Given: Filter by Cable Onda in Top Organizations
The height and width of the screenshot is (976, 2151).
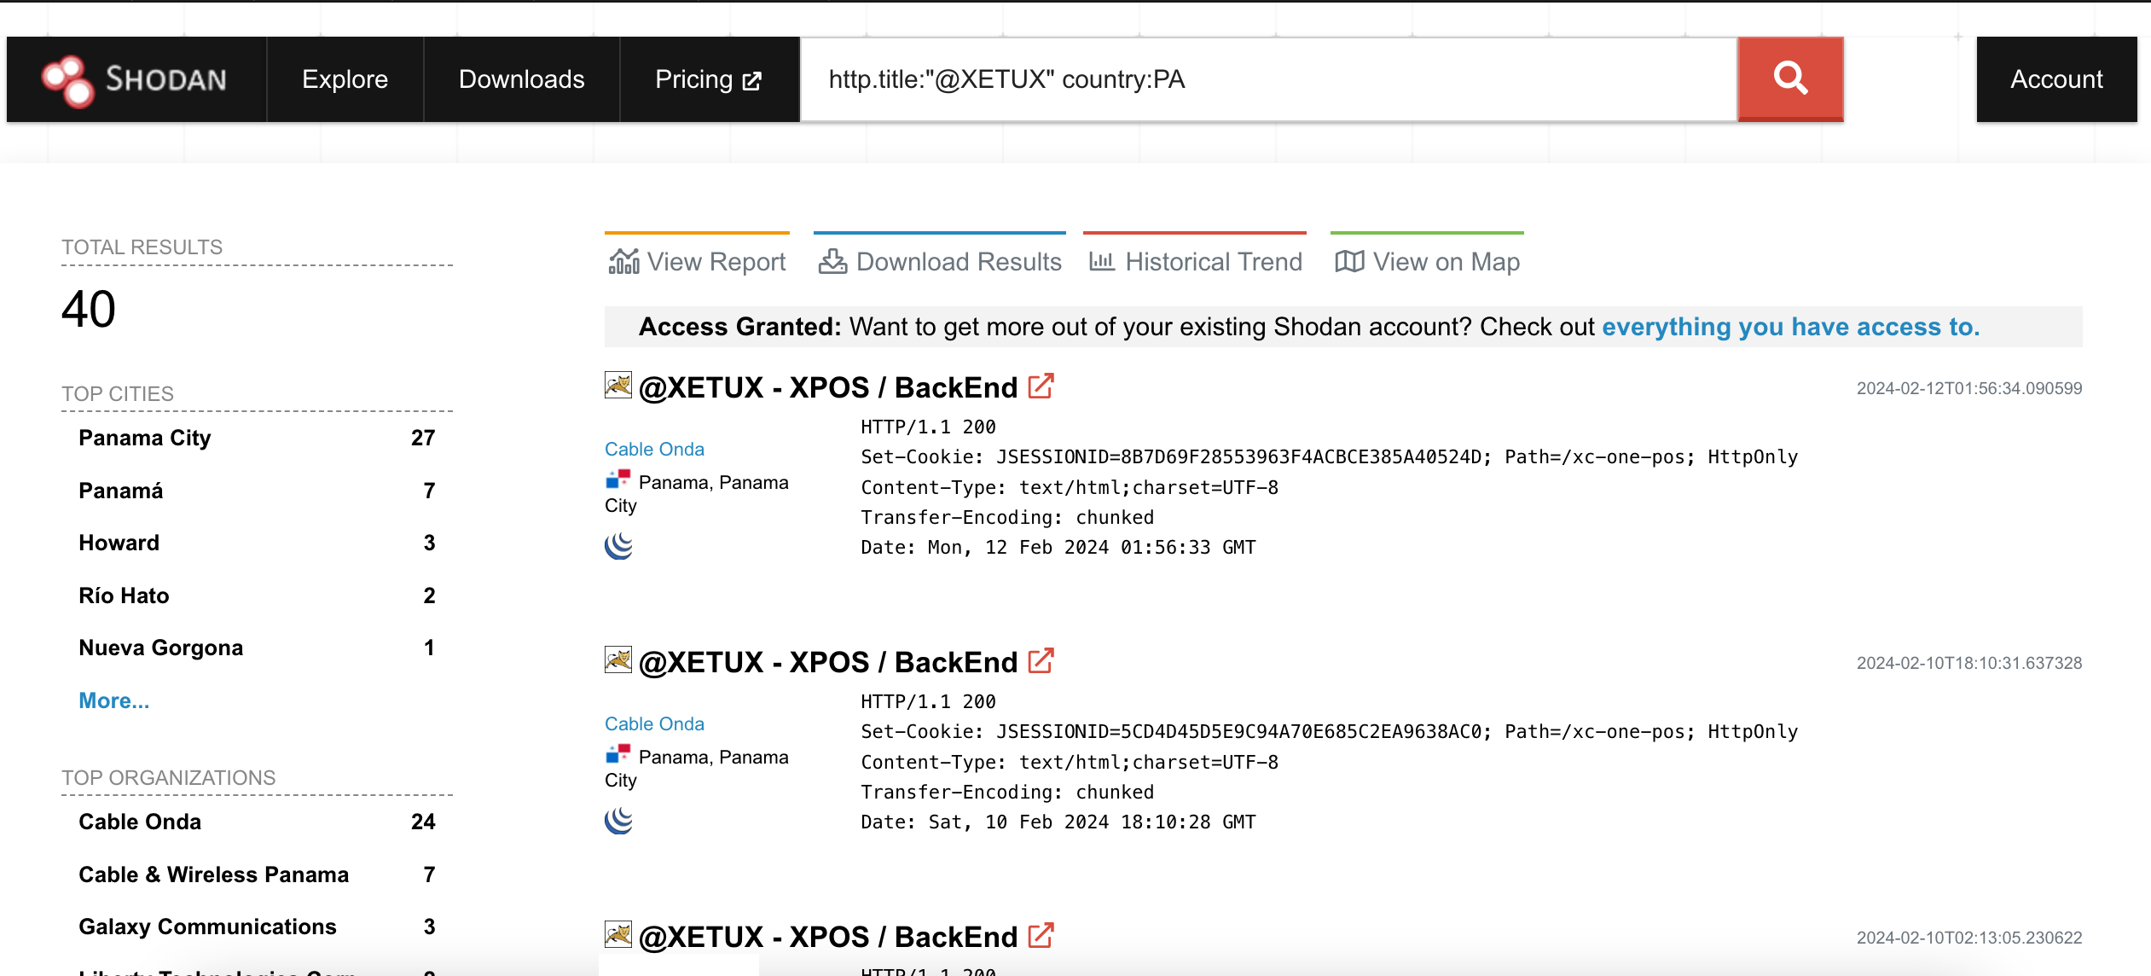Looking at the screenshot, I should click(x=140, y=822).
